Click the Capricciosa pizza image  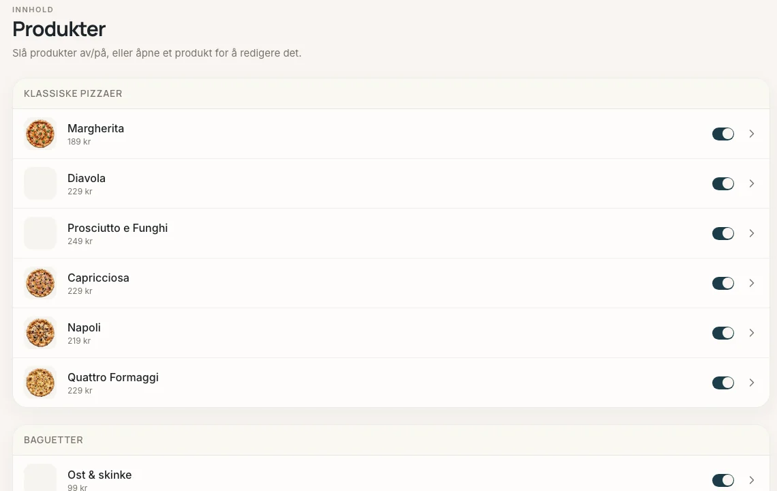point(40,283)
